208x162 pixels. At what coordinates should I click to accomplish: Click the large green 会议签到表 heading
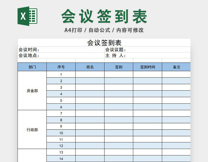coord(104,17)
